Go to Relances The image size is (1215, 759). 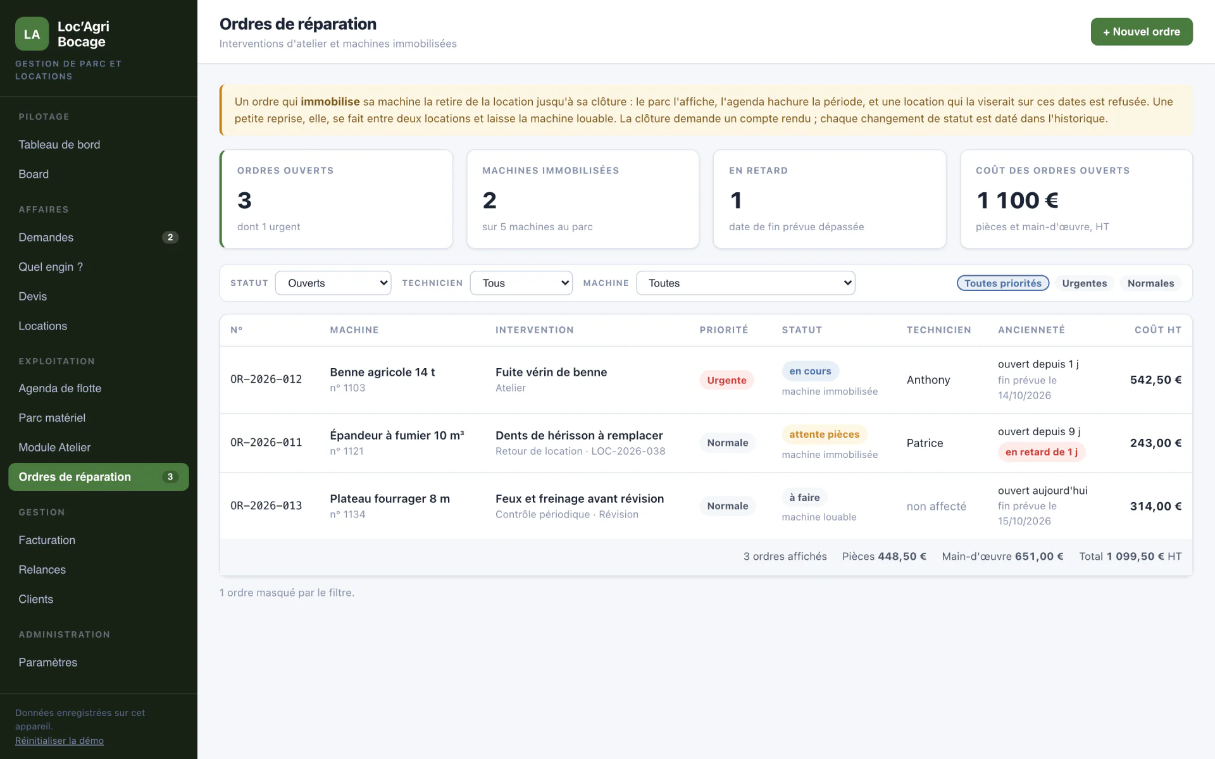(x=99, y=569)
